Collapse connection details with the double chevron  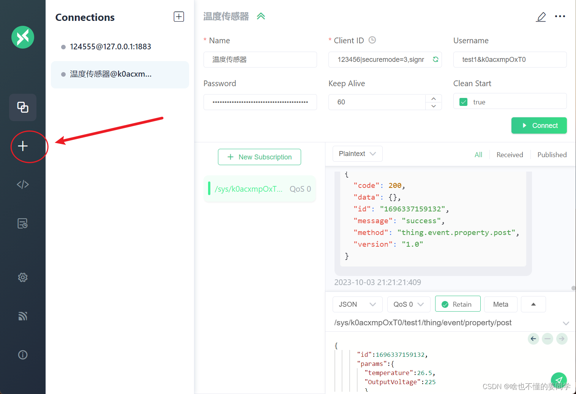261,16
